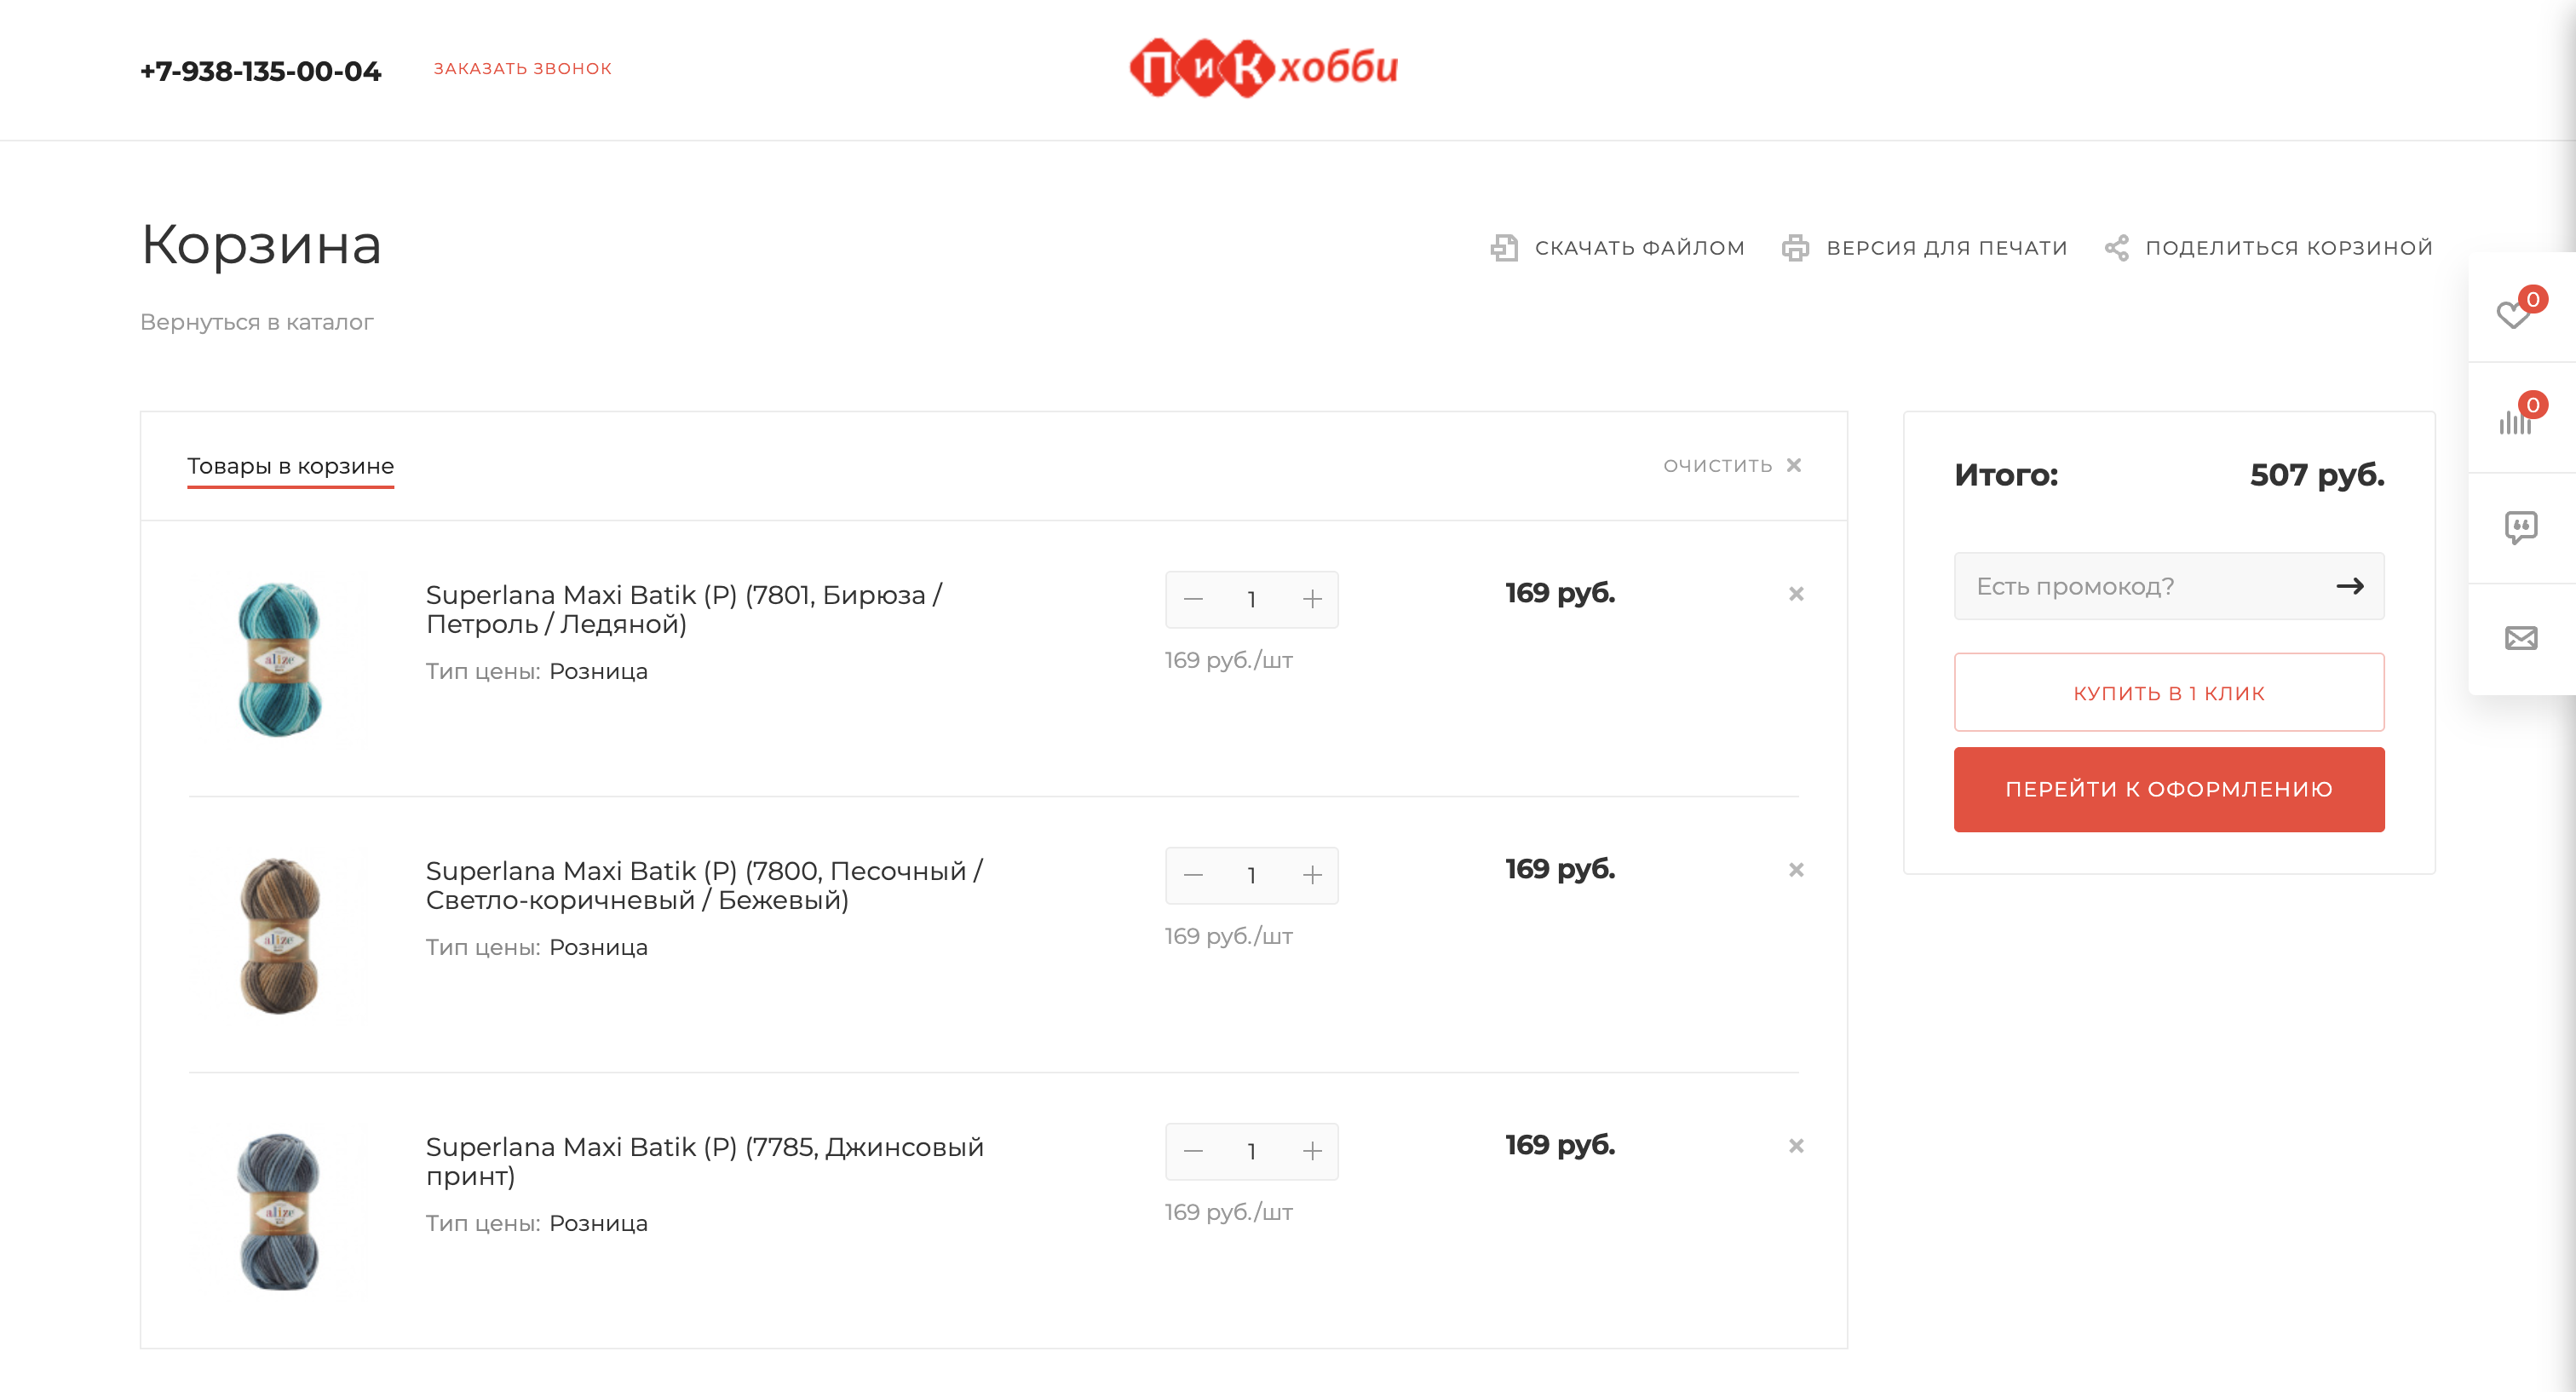Decrease quantity of 7801 Бирюза yarn

[x=1193, y=600]
